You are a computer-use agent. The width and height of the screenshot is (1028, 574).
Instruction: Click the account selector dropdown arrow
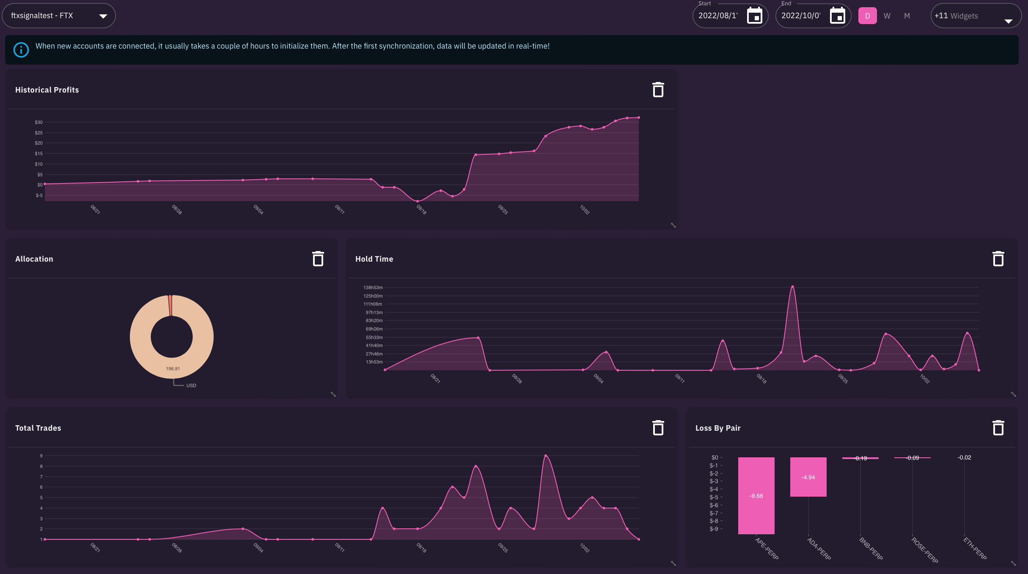tap(103, 16)
